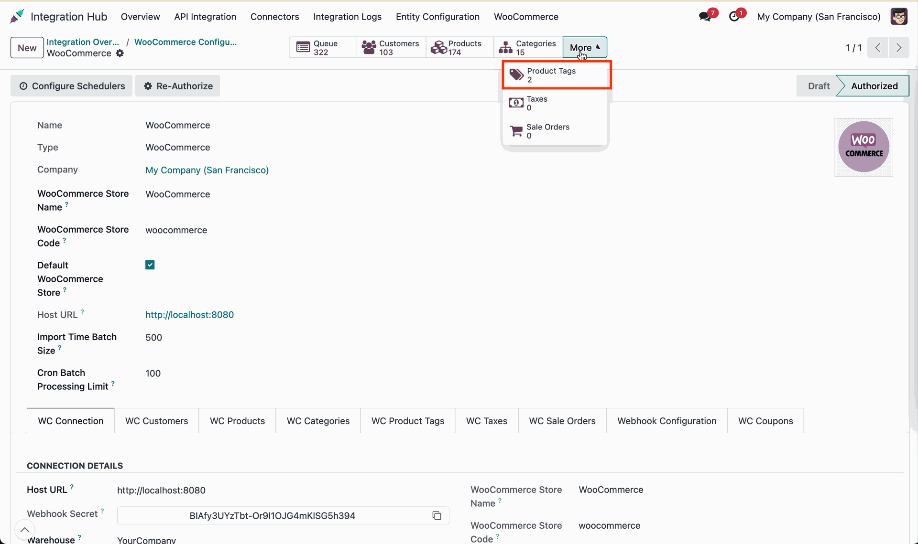Open the http://localhost:8080 Host URL link
This screenshot has height=544, width=918.
(x=190, y=315)
